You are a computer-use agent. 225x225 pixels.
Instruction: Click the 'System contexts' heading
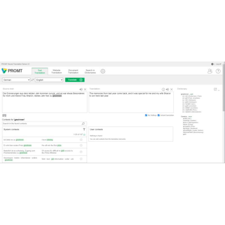pos(11,129)
